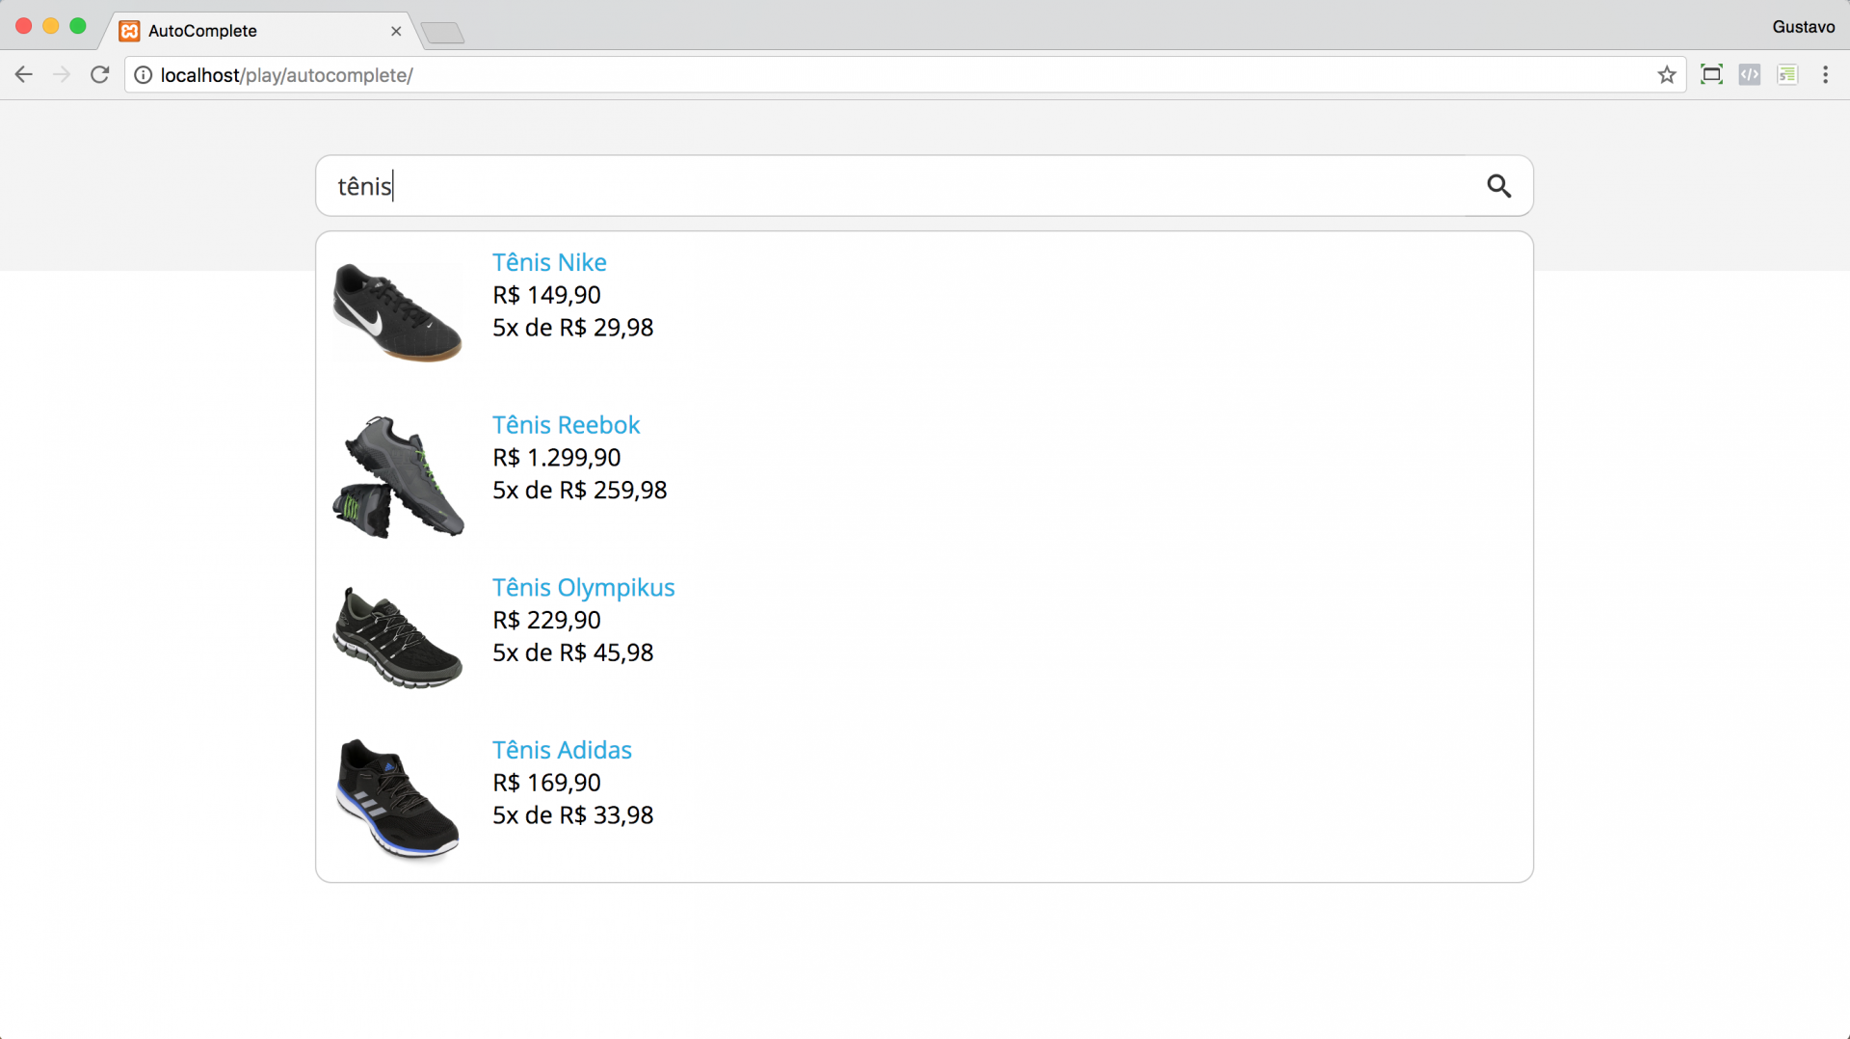The width and height of the screenshot is (1850, 1039).
Task: Open the code brackets extension icon
Action: click(x=1750, y=75)
